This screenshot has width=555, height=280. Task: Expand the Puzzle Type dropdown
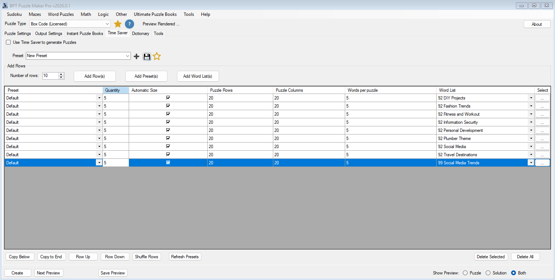click(x=107, y=24)
